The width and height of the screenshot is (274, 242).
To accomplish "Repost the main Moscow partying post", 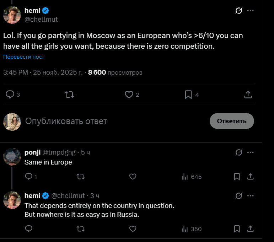I will [69, 95].
